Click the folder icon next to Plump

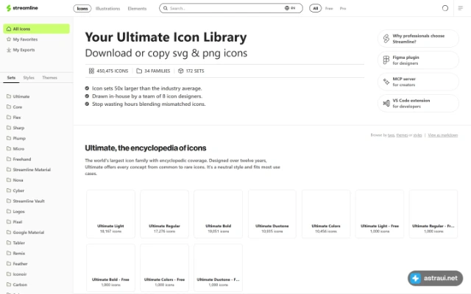(x=9, y=138)
